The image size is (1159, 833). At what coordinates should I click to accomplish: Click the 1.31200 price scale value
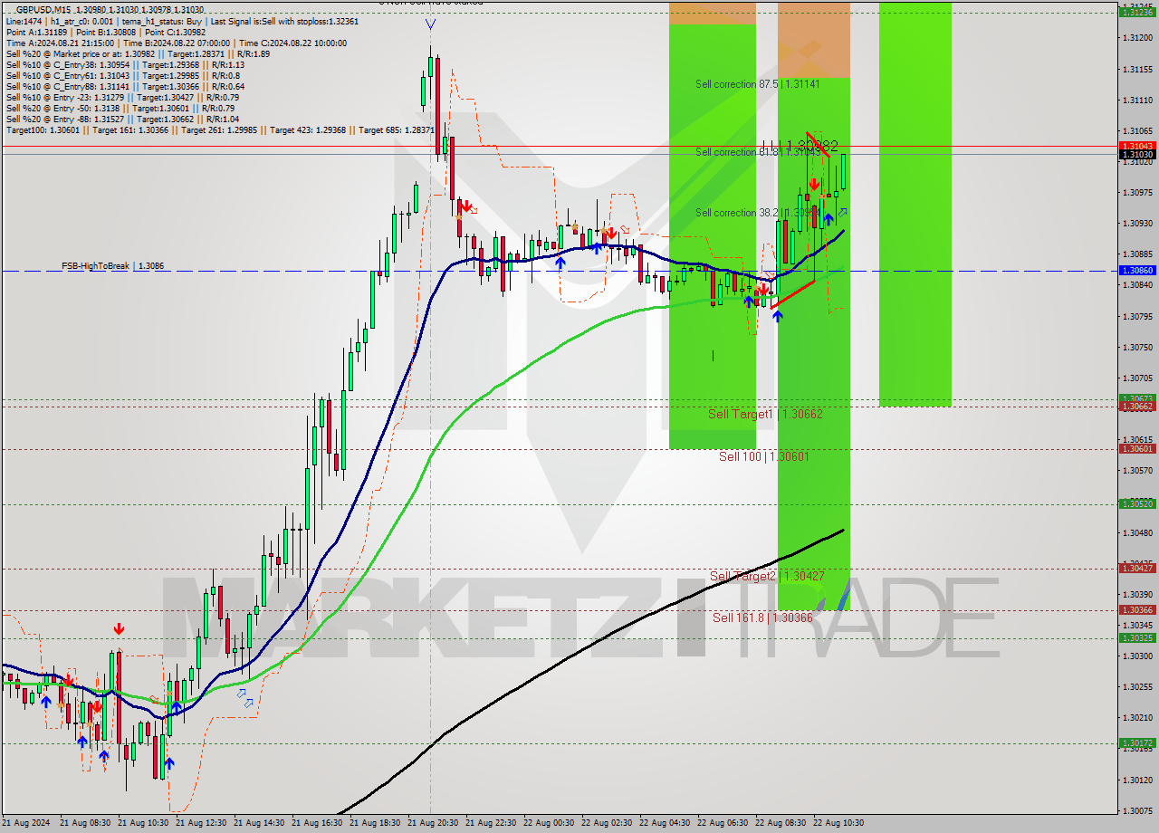pyautogui.click(x=1137, y=38)
